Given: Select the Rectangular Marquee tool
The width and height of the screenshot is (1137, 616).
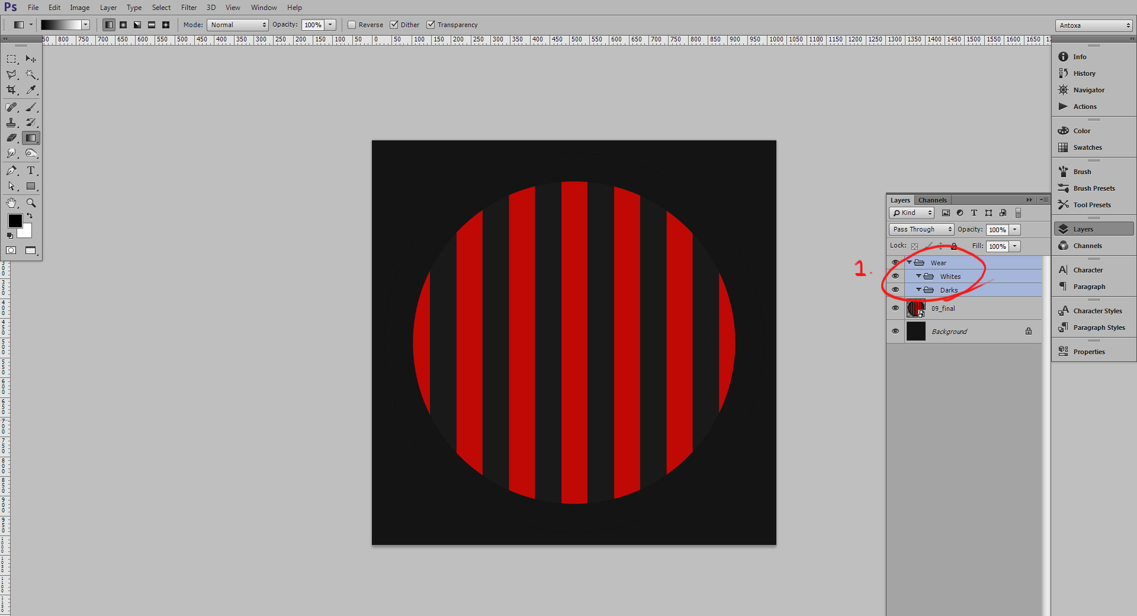Looking at the screenshot, I should click(x=12, y=59).
